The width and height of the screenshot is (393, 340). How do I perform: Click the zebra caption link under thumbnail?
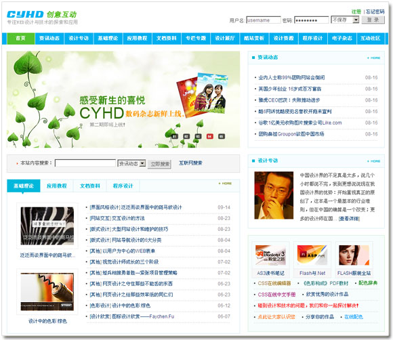coord(47,255)
